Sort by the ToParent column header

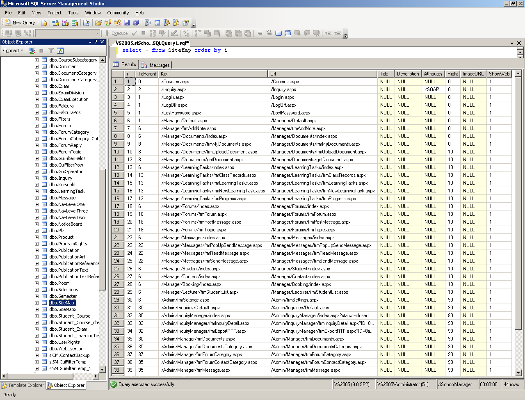(x=147, y=74)
